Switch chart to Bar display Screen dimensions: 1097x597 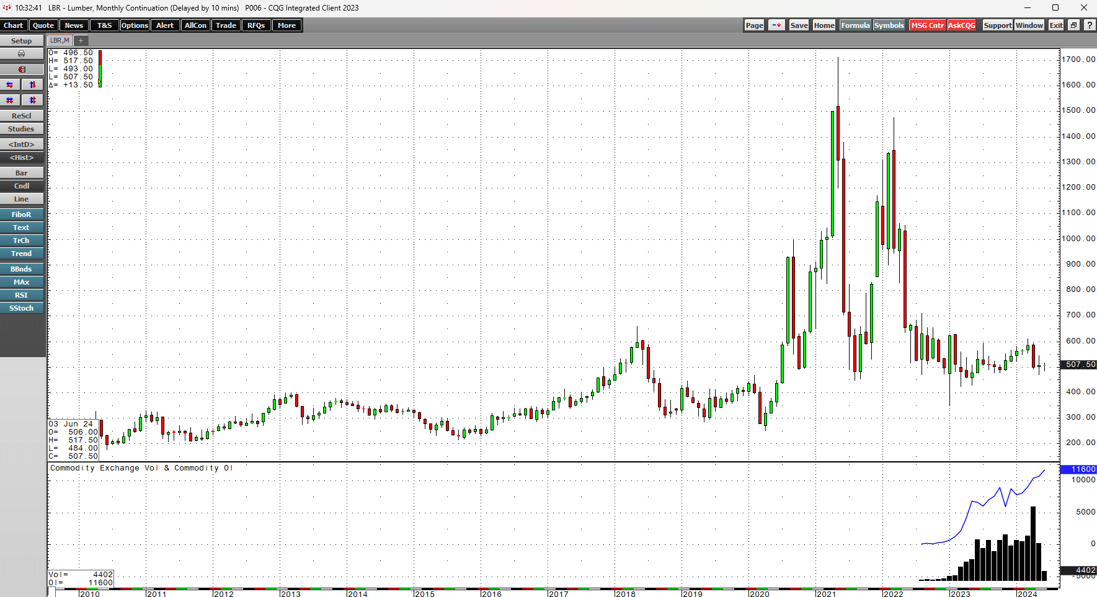coord(22,172)
